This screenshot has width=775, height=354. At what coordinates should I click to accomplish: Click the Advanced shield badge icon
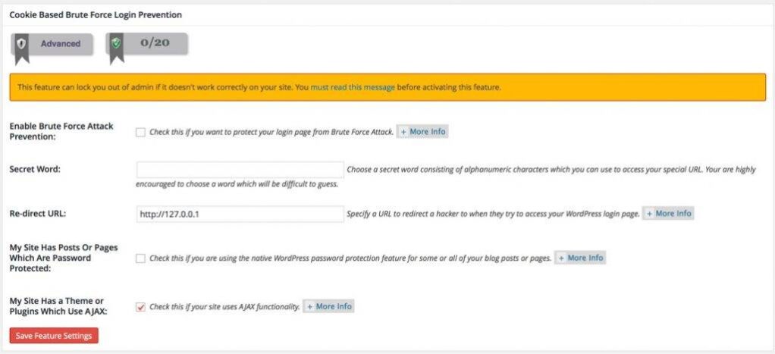point(22,45)
